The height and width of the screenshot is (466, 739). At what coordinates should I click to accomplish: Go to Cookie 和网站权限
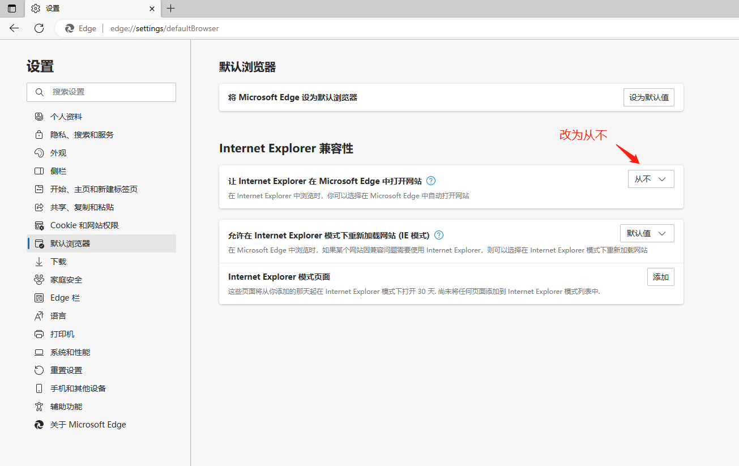point(101,225)
